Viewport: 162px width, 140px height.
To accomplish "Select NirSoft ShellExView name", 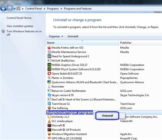I will click(63, 61).
